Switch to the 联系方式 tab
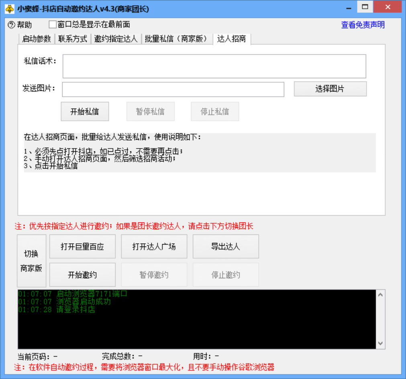The width and height of the screenshot is (406, 379). pos(72,39)
